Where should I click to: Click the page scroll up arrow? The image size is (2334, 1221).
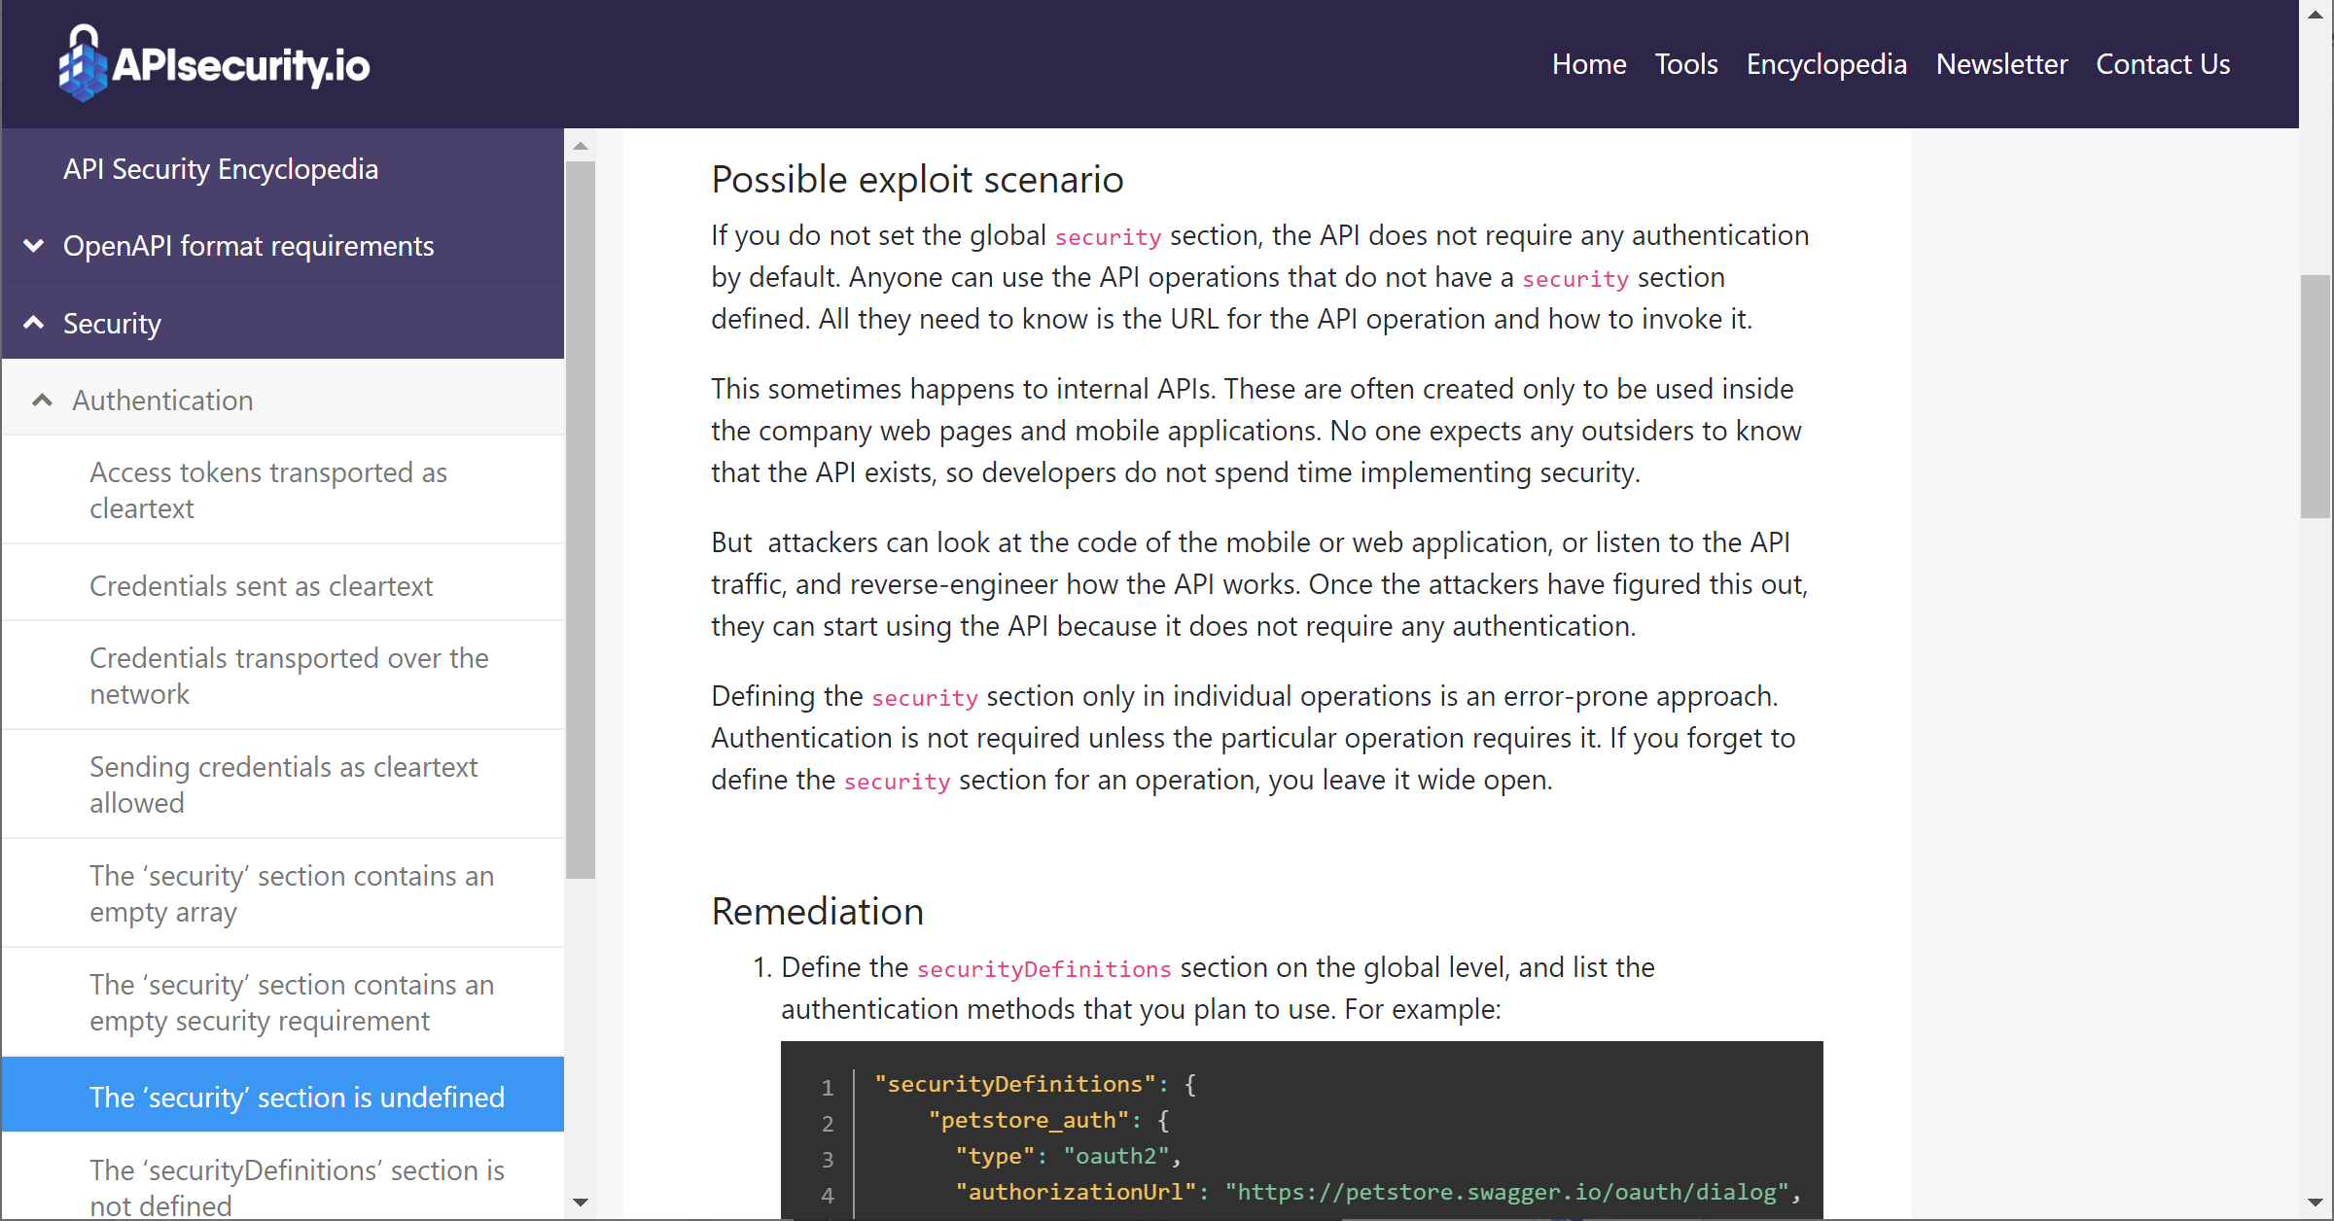pyautogui.click(x=2316, y=14)
